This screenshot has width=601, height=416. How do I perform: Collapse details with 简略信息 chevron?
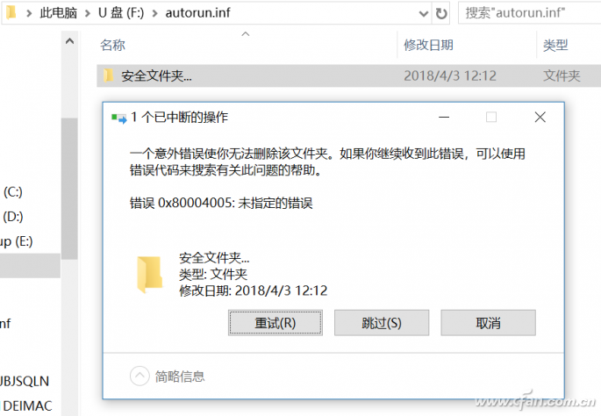pos(140,376)
